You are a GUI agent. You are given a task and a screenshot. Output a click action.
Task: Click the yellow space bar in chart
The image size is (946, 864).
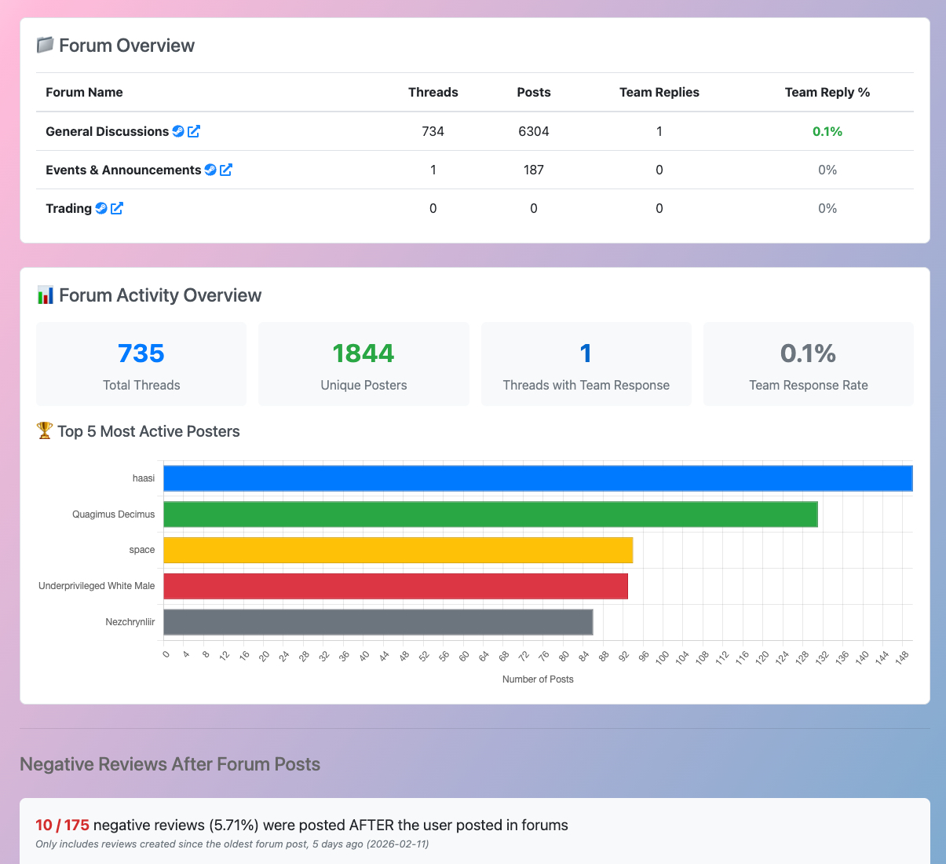coord(397,551)
